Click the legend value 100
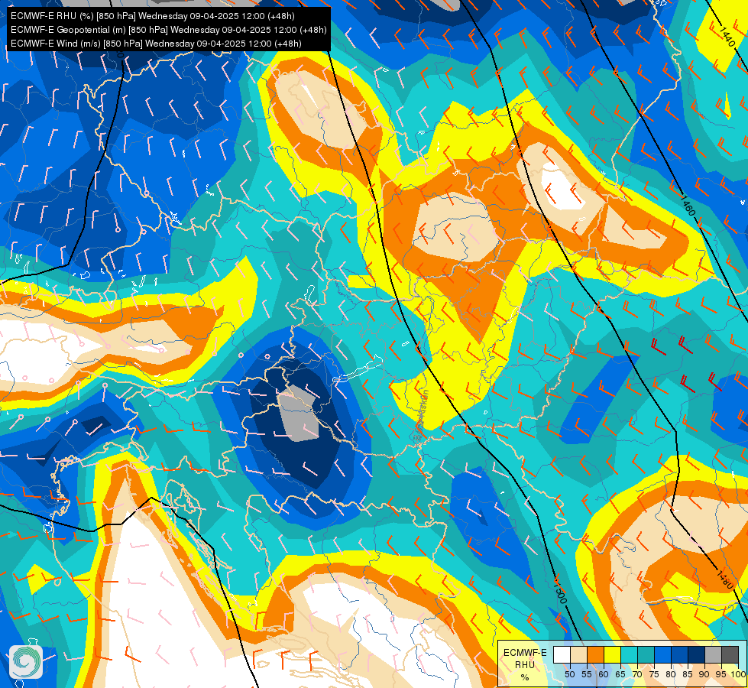The height and width of the screenshot is (688, 748). pos(739,674)
